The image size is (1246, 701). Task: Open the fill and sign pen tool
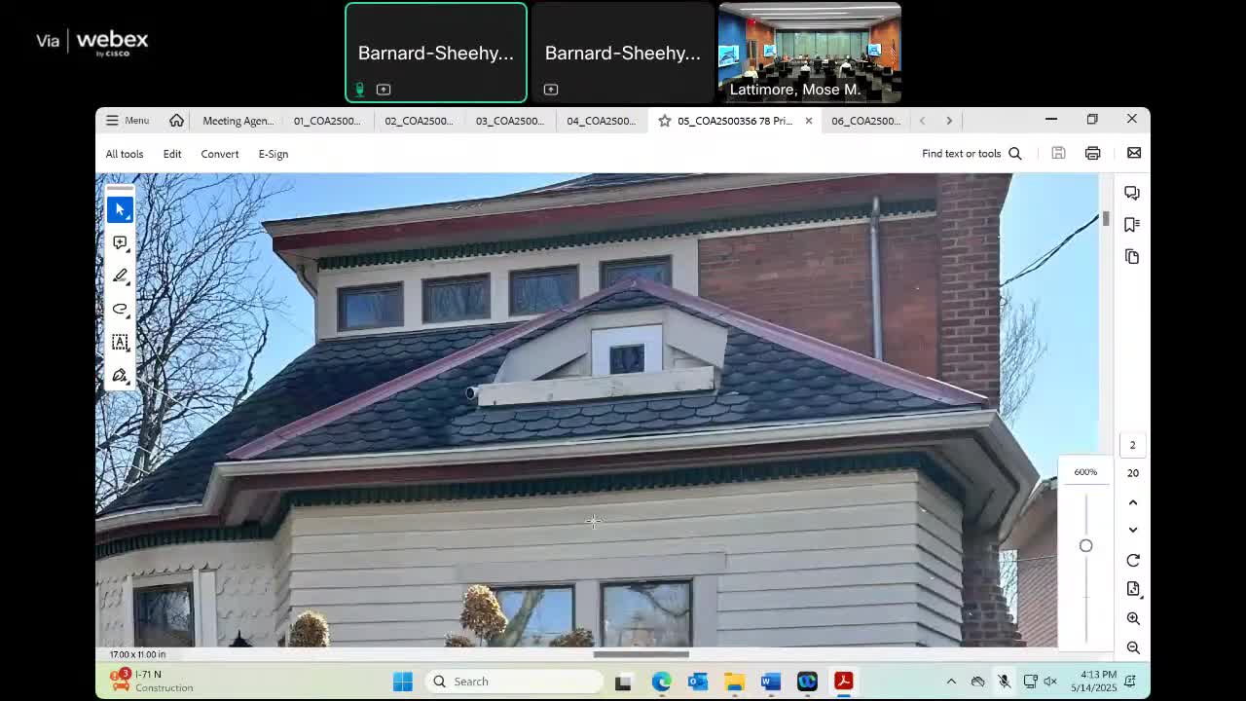click(120, 375)
